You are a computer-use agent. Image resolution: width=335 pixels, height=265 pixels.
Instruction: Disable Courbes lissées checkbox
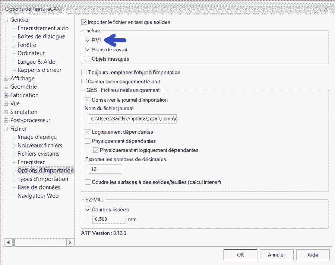(x=88, y=210)
